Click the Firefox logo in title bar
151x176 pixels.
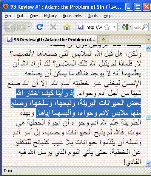point(6,6)
